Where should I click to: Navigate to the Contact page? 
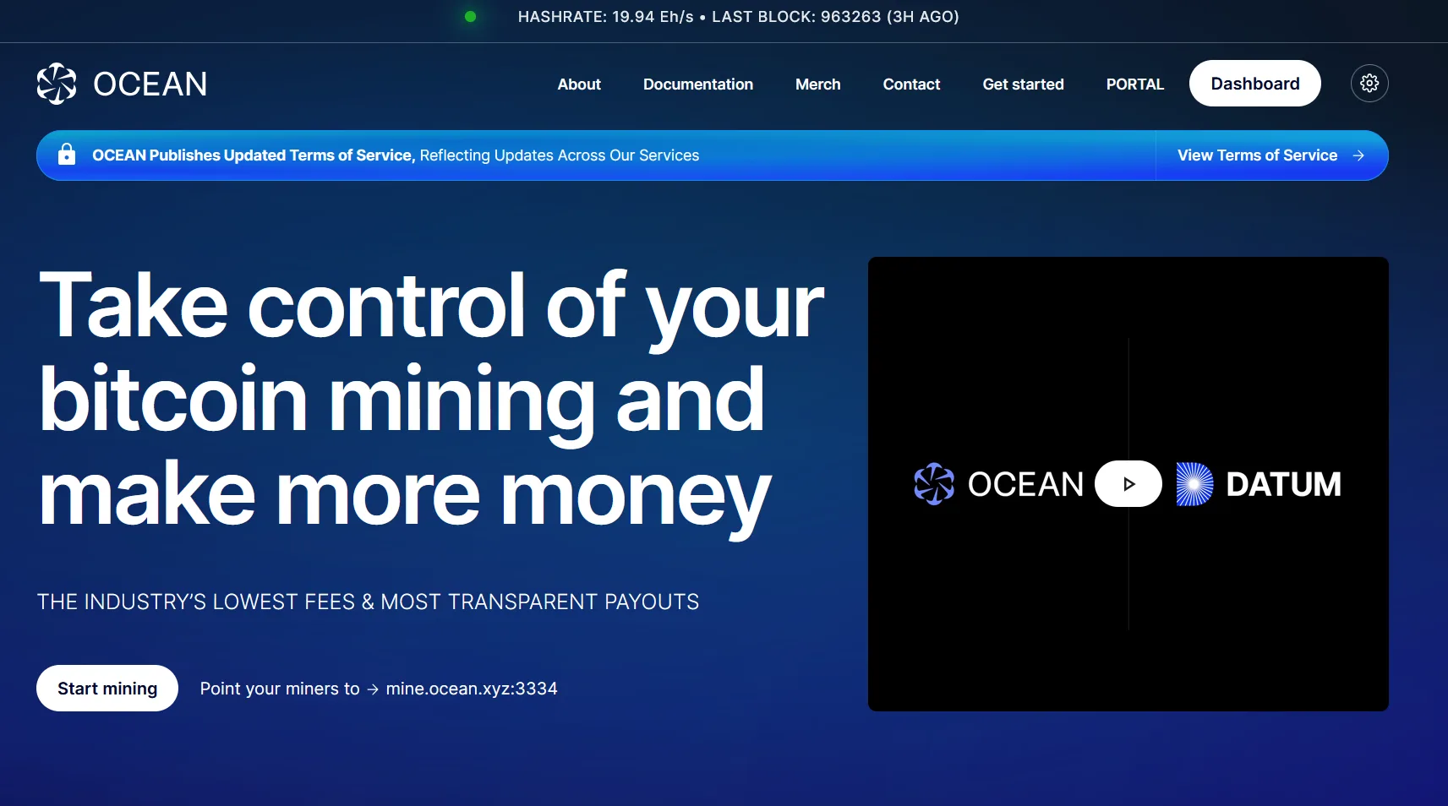[x=911, y=84]
